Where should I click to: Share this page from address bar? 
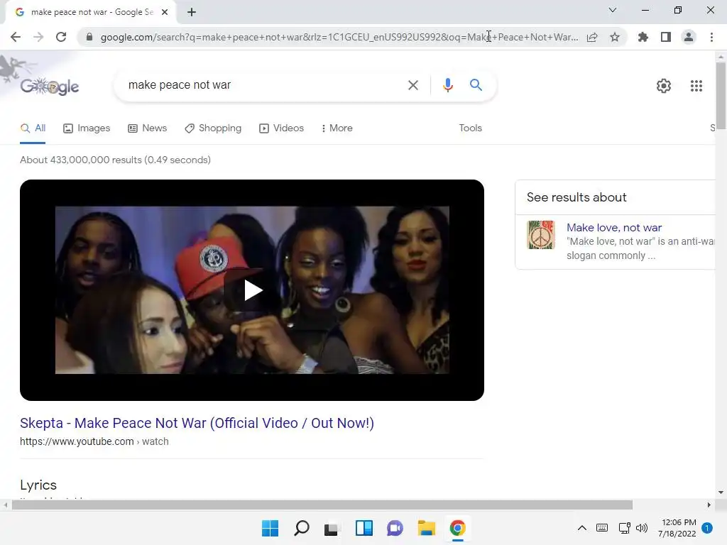coord(592,37)
